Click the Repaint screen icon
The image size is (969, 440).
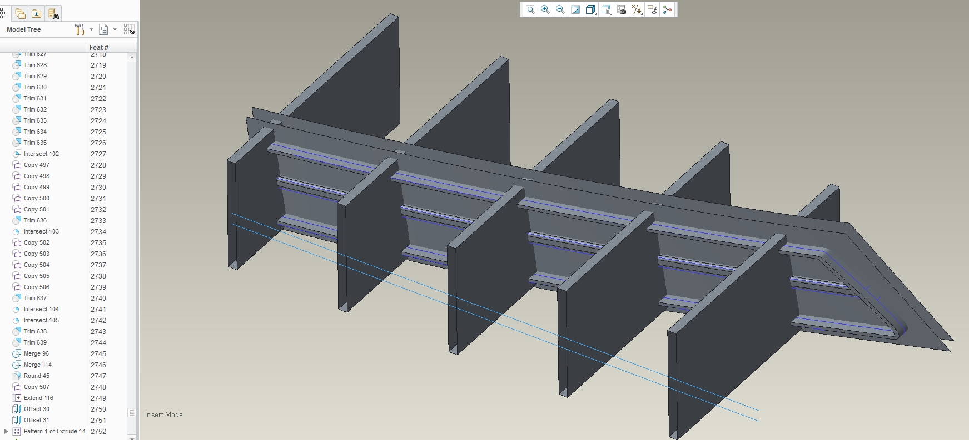pyautogui.click(x=575, y=9)
